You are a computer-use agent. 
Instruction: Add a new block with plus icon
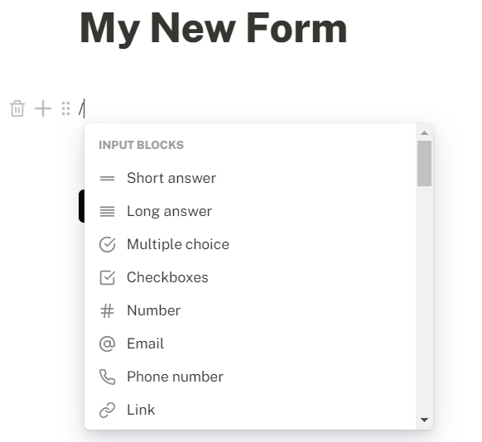click(x=43, y=108)
